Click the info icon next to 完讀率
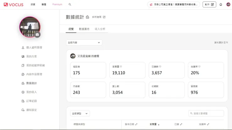232x130 pixels. click(x=199, y=66)
